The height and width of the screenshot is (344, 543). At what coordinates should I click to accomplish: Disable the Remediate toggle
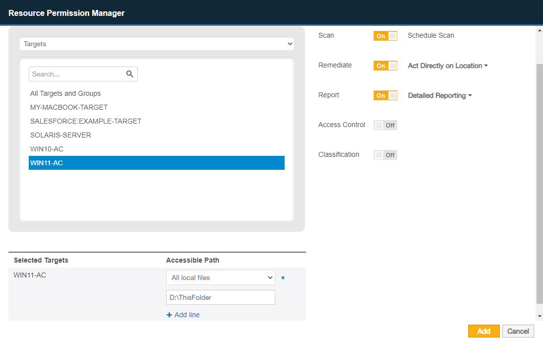[385, 65]
